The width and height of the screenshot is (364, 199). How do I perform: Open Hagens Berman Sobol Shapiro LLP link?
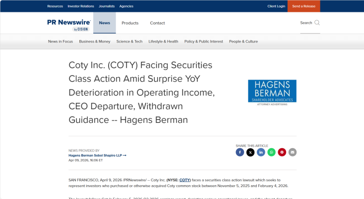(97, 156)
